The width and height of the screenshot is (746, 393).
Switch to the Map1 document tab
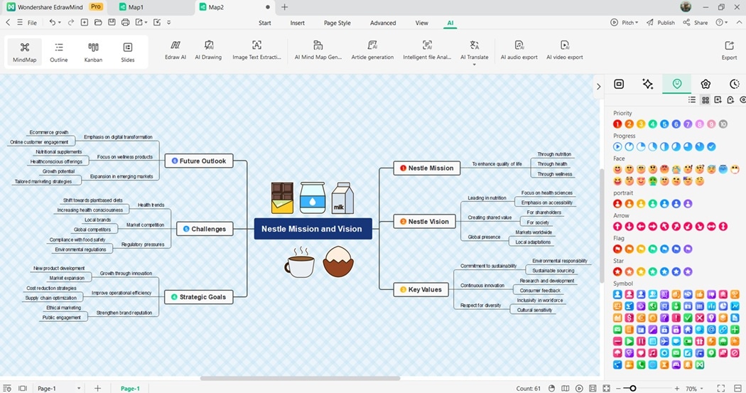[136, 7]
